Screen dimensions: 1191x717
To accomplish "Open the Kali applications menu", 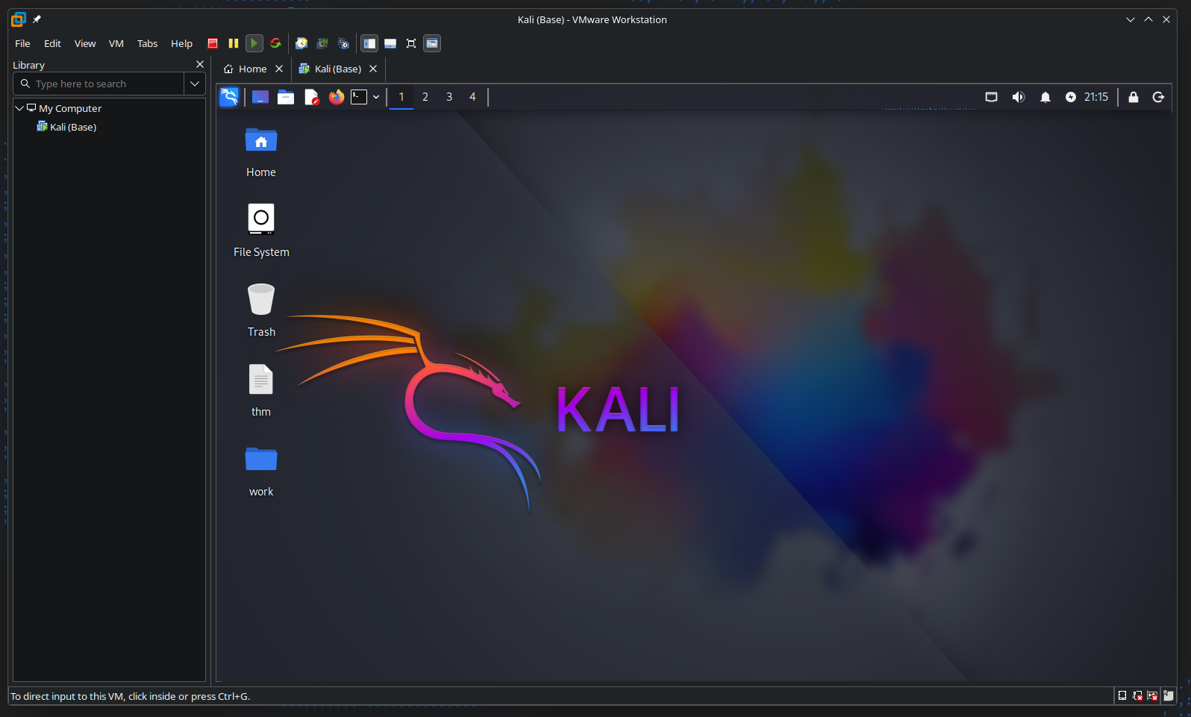I will 229,97.
